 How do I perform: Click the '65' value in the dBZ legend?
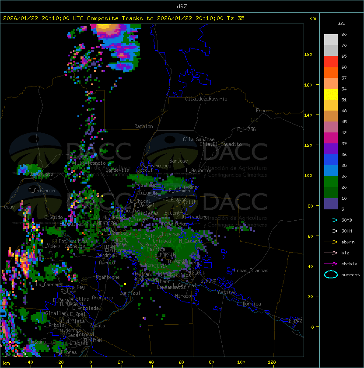click(344, 56)
